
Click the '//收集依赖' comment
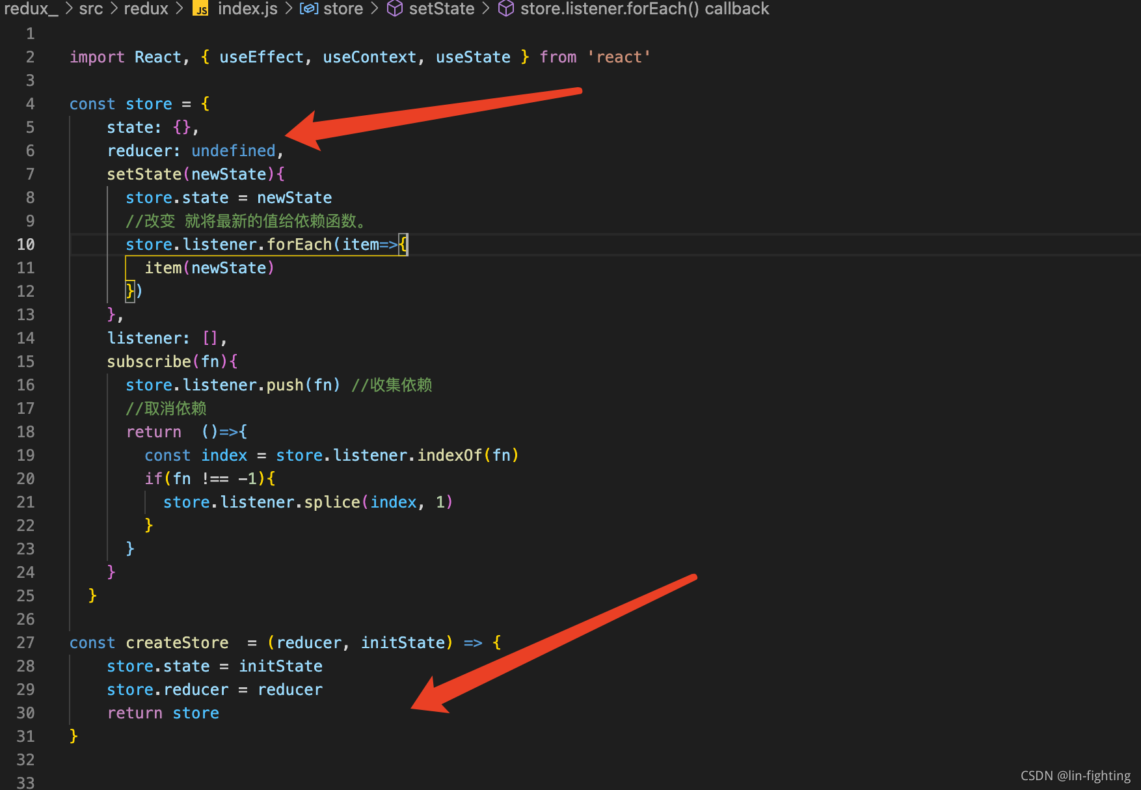(392, 385)
